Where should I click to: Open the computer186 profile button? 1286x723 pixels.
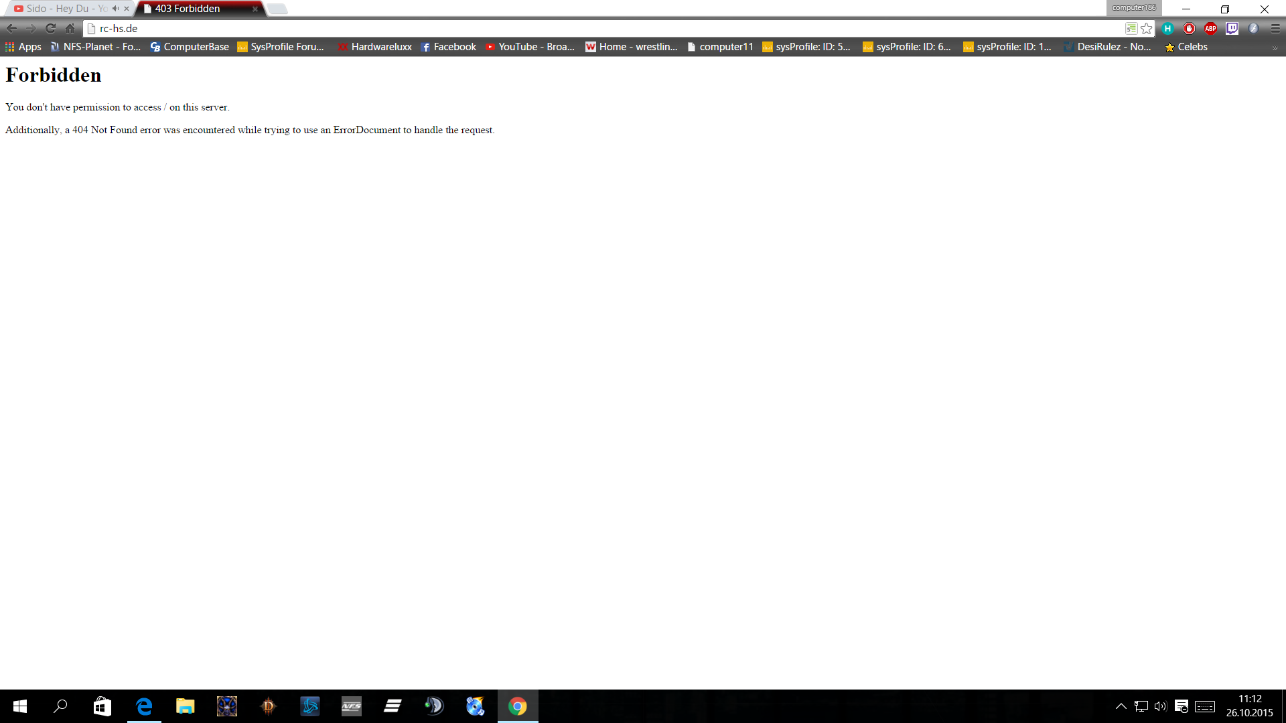(1133, 8)
